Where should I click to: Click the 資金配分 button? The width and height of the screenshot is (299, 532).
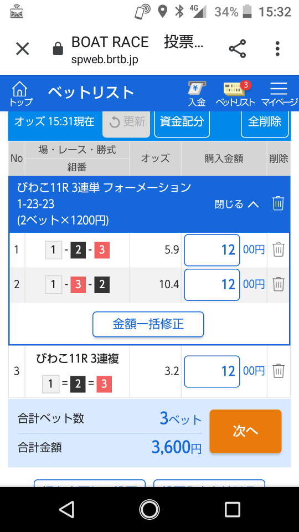(x=182, y=122)
